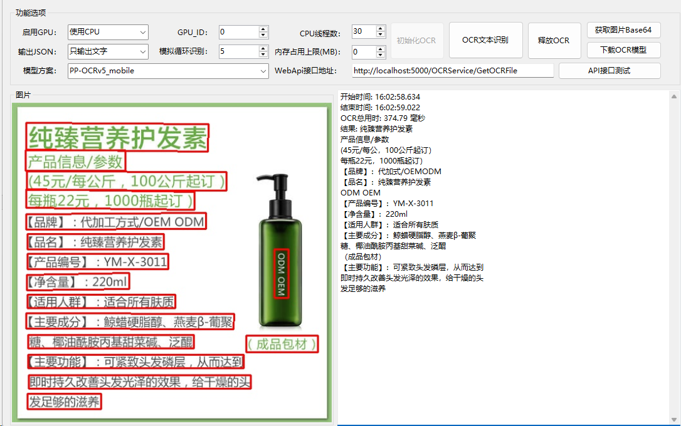Increase the CPU线程数 value
This screenshot has width=681, height=426.
click(x=381, y=29)
